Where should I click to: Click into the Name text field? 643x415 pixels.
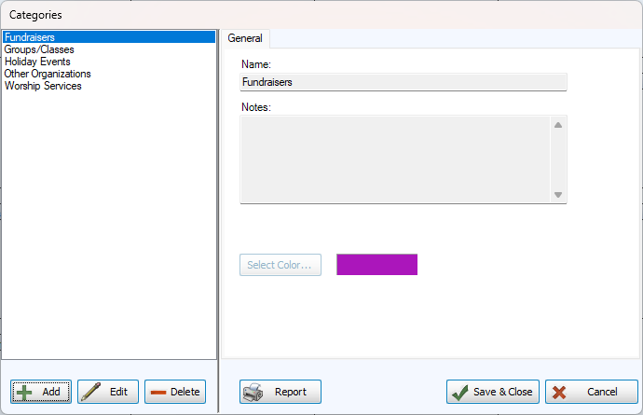pos(403,82)
